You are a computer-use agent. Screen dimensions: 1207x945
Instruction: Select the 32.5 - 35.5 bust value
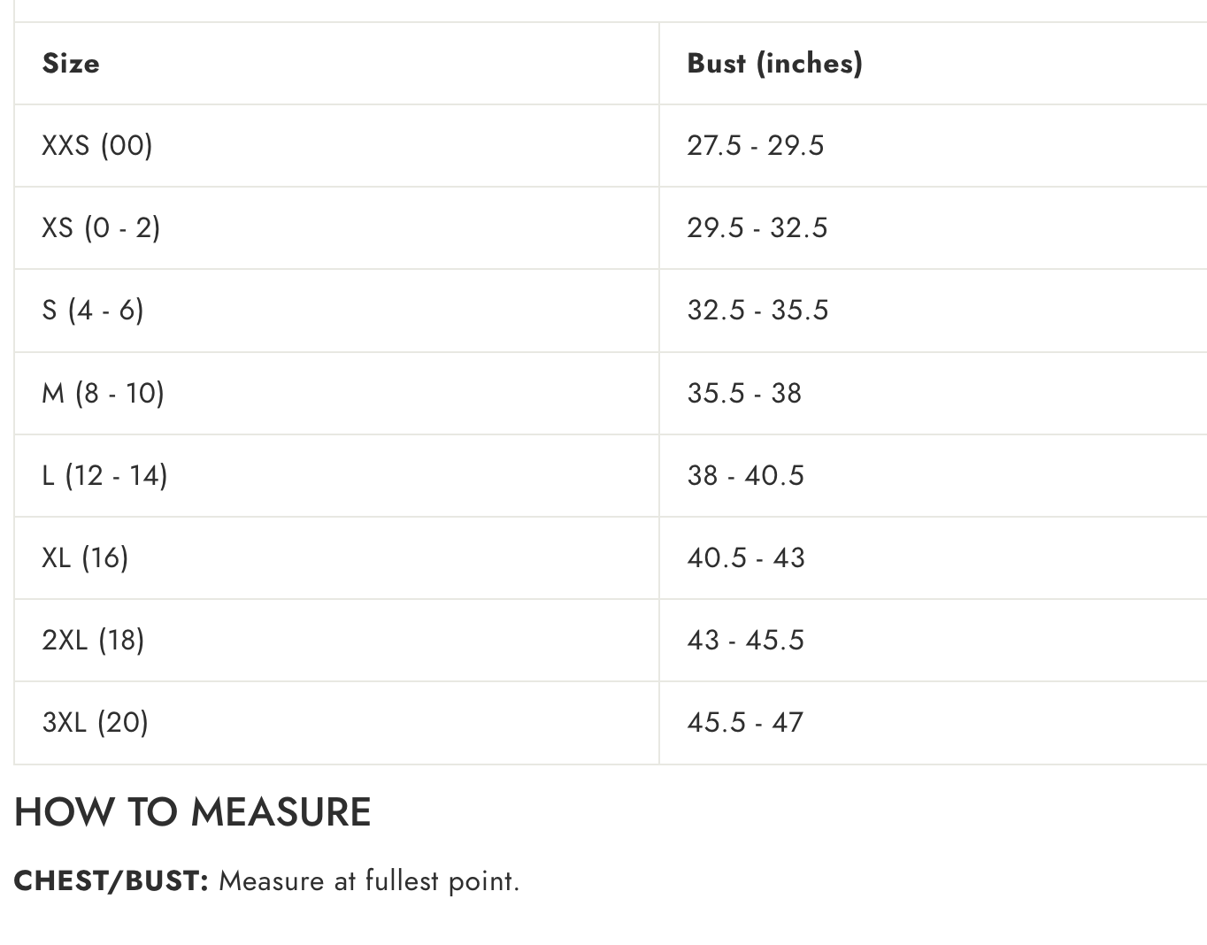(757, 311)
